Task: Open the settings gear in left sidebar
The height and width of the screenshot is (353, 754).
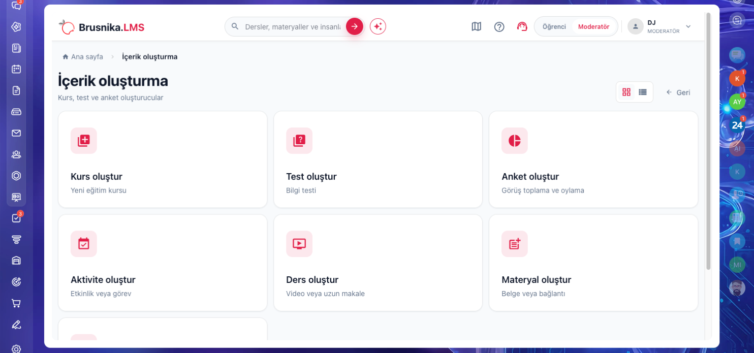Action: point(16,348)
